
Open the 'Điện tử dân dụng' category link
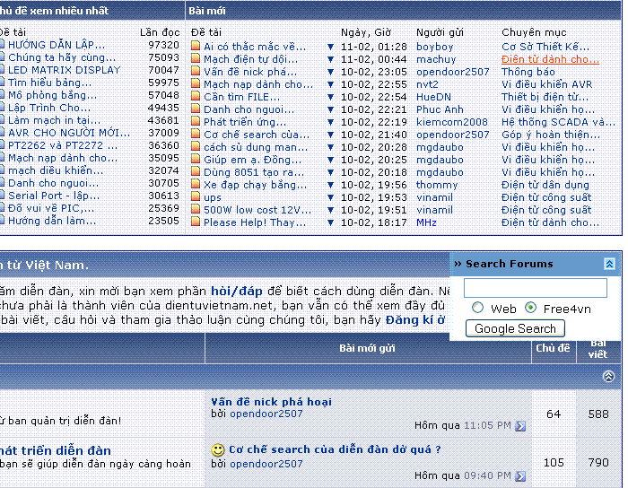tap(545, 185)
